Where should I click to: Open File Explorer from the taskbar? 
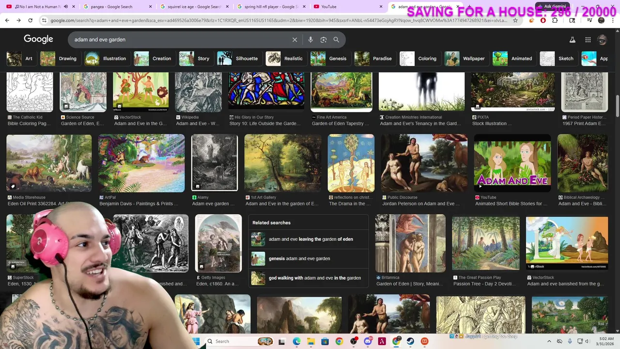tap(310, 341)
